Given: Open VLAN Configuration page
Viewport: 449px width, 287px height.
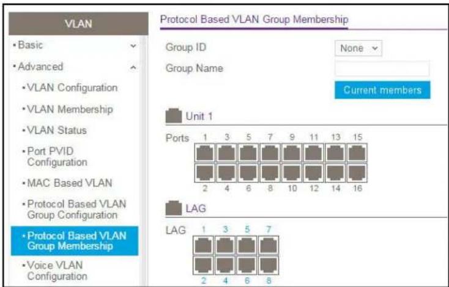Looking at the screenshot, I should pos(72,88).
